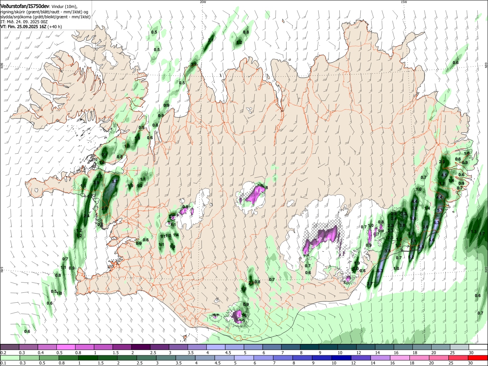
Task: Click the purple 12 swatch in lower legend row
Action: tap(360, 358)
